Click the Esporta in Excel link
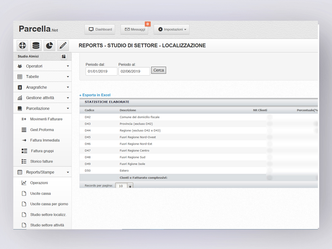The height and width of the screenshot is (249, 332). pyautogui.click(x=95, y=95)
